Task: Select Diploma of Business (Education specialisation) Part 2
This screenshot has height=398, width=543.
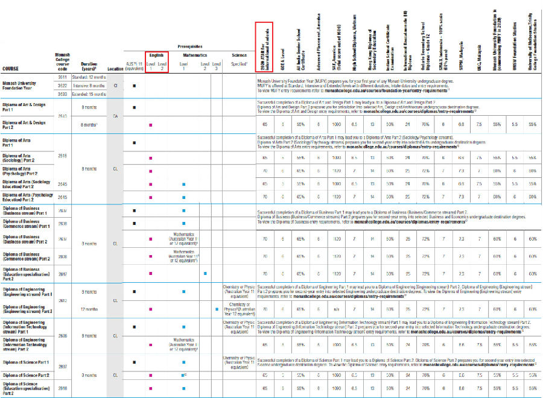Action: 26,274
